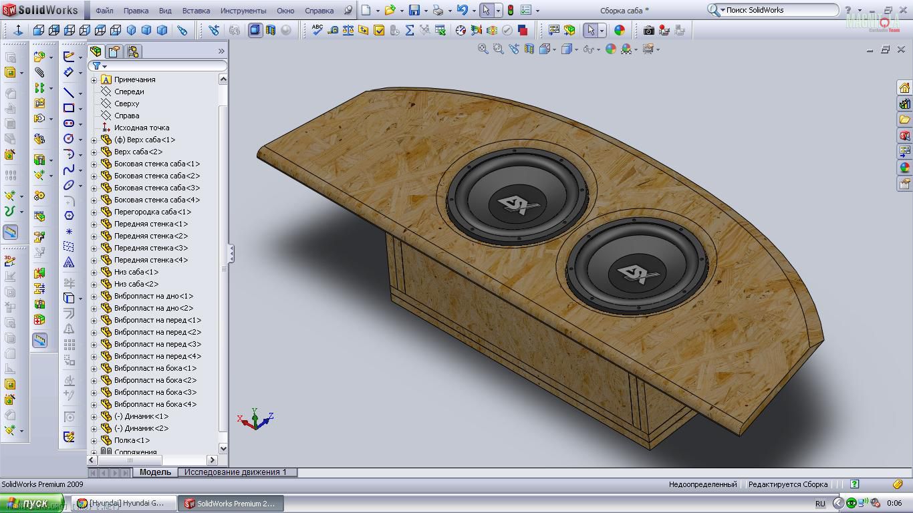Screen dimensions: 913x513
Task: Expand the Примечания folder in tree
Action: point(94,80)
